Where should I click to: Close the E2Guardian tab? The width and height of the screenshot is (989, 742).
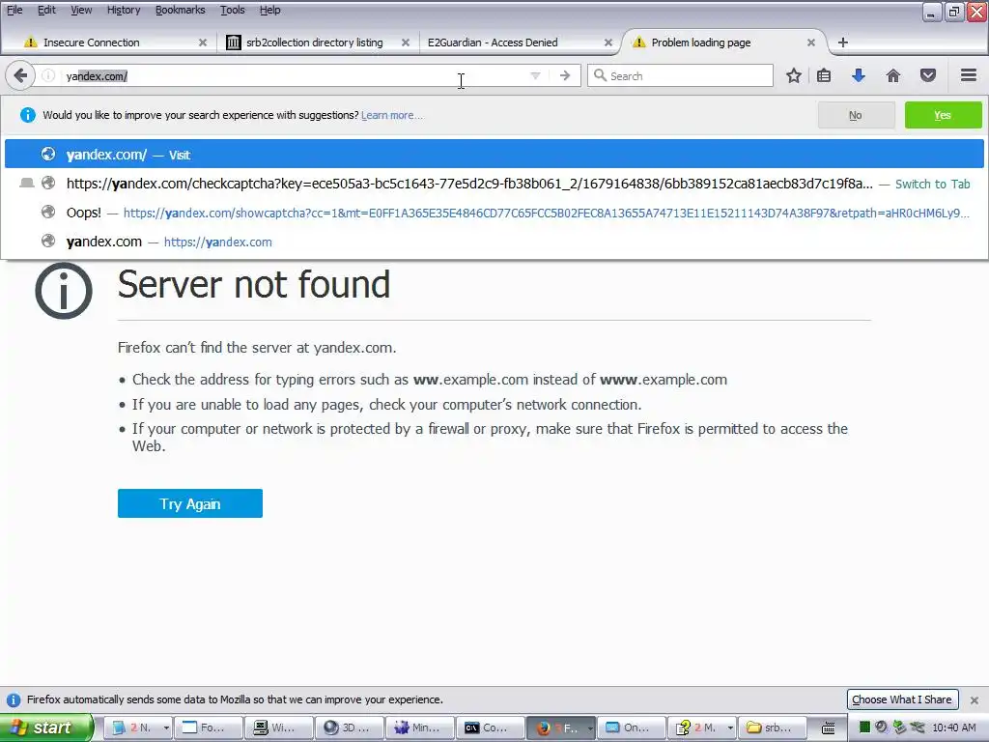[x=608, y=43]
